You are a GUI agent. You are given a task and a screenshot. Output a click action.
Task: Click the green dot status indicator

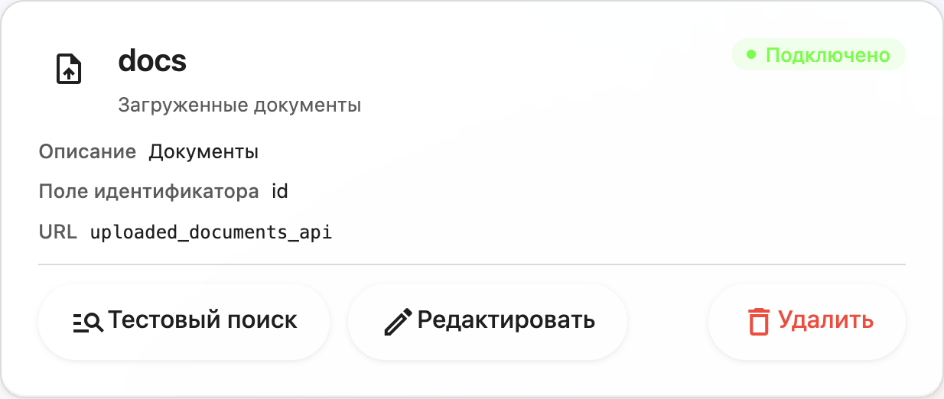click(751, 55)
